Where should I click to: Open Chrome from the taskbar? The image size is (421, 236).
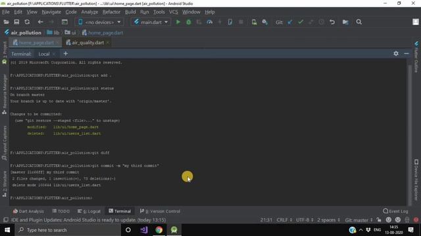tap(159, 230)
